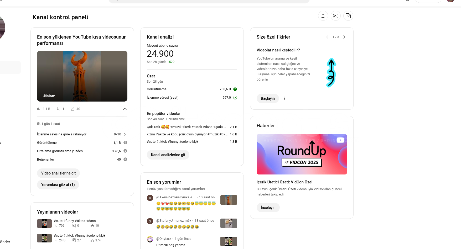This screenshot has height=249, width=461.
Task: Click the views icon beside 24 B
Action: pyautogui.click(x=56, y=240)
